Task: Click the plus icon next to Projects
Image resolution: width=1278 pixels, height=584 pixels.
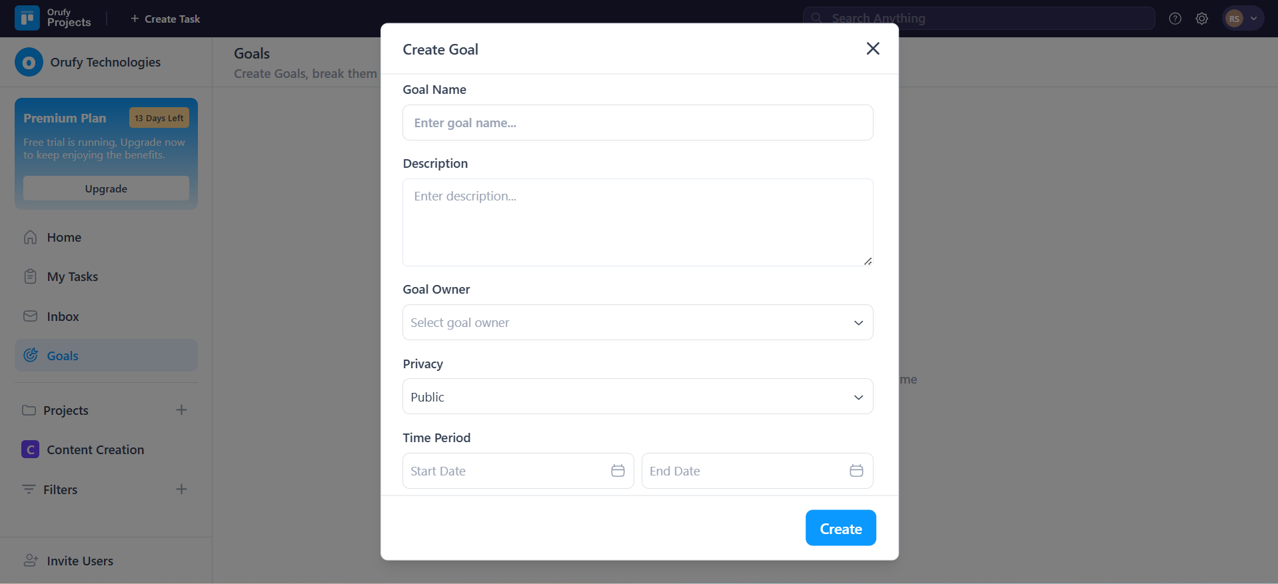Action: [181, 410]
